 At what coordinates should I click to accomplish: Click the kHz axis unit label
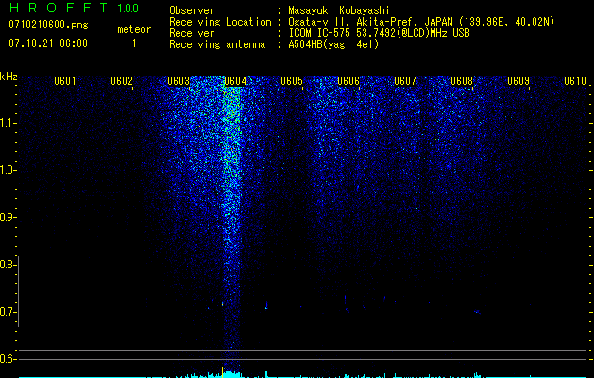tap(8, 77)
